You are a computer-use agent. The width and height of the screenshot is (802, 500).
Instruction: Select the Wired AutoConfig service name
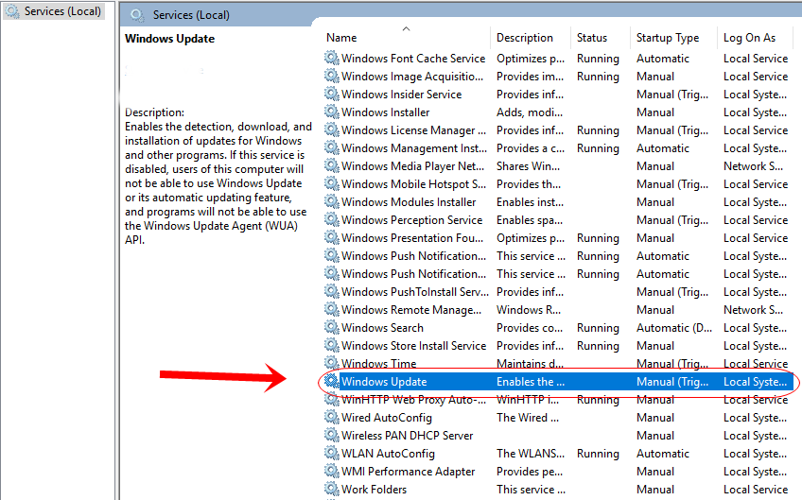coord(387,418)
